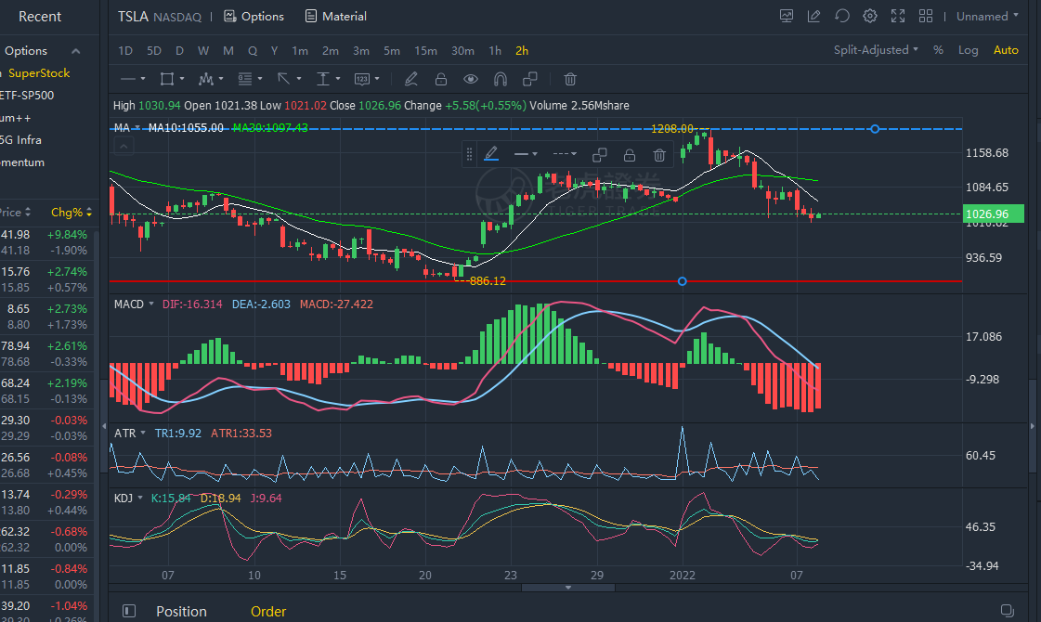Open chart settings gear
1041x622 pixels.
pyautogui.click(x=870, y=16)
